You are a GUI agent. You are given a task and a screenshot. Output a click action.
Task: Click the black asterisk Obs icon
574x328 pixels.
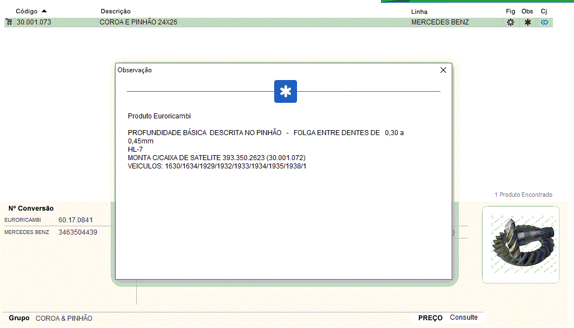coord(527,22)
